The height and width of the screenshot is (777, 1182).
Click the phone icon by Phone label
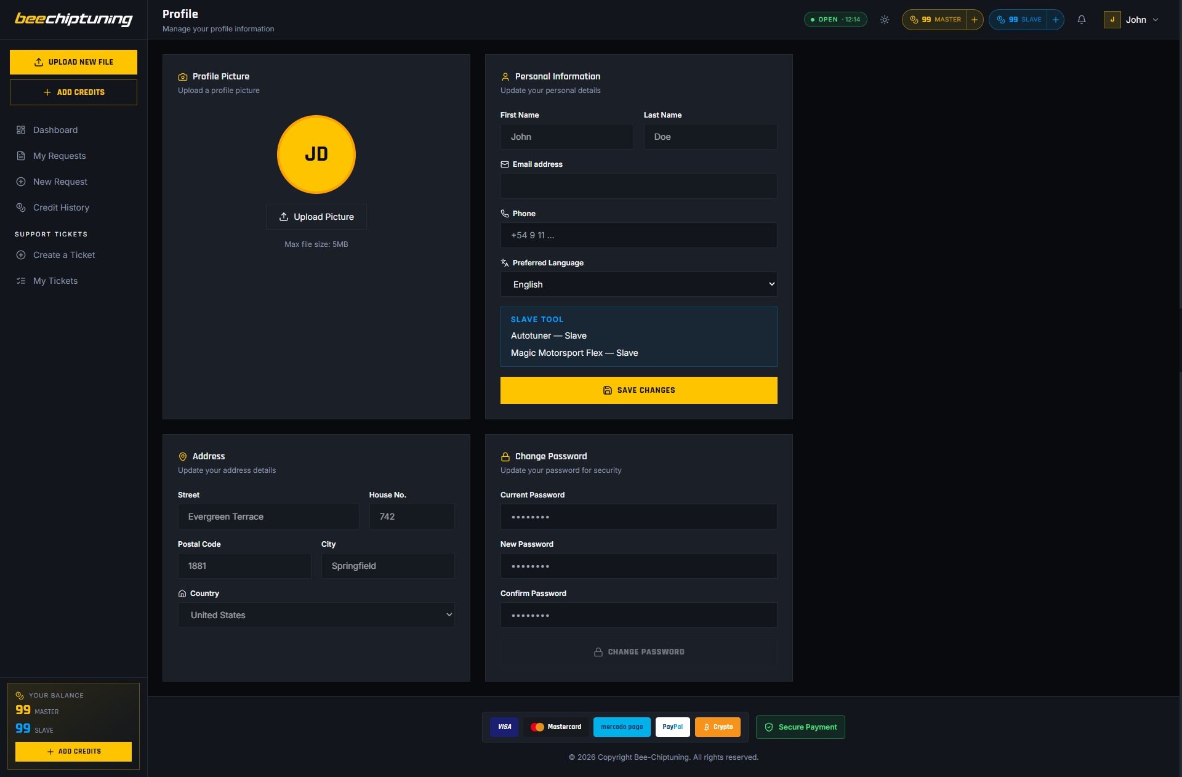coord(505,214)
